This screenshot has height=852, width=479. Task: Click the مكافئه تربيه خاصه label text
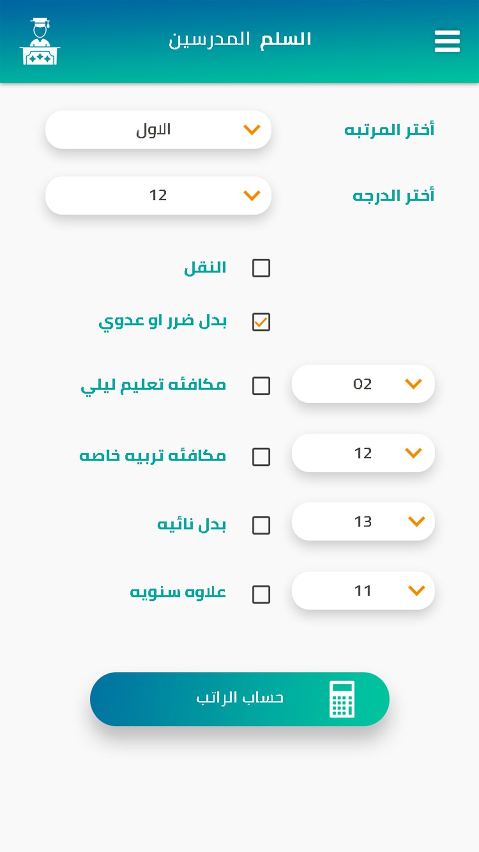tap(153, 455)
